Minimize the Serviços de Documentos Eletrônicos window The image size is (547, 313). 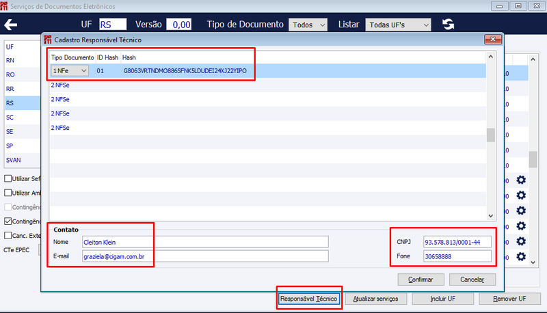499,6
